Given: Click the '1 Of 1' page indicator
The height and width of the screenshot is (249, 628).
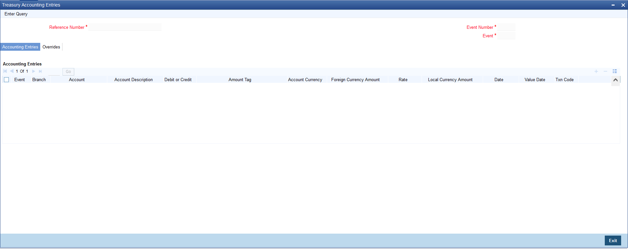Looking at the screenshot, I should click(x=22, y=71).
